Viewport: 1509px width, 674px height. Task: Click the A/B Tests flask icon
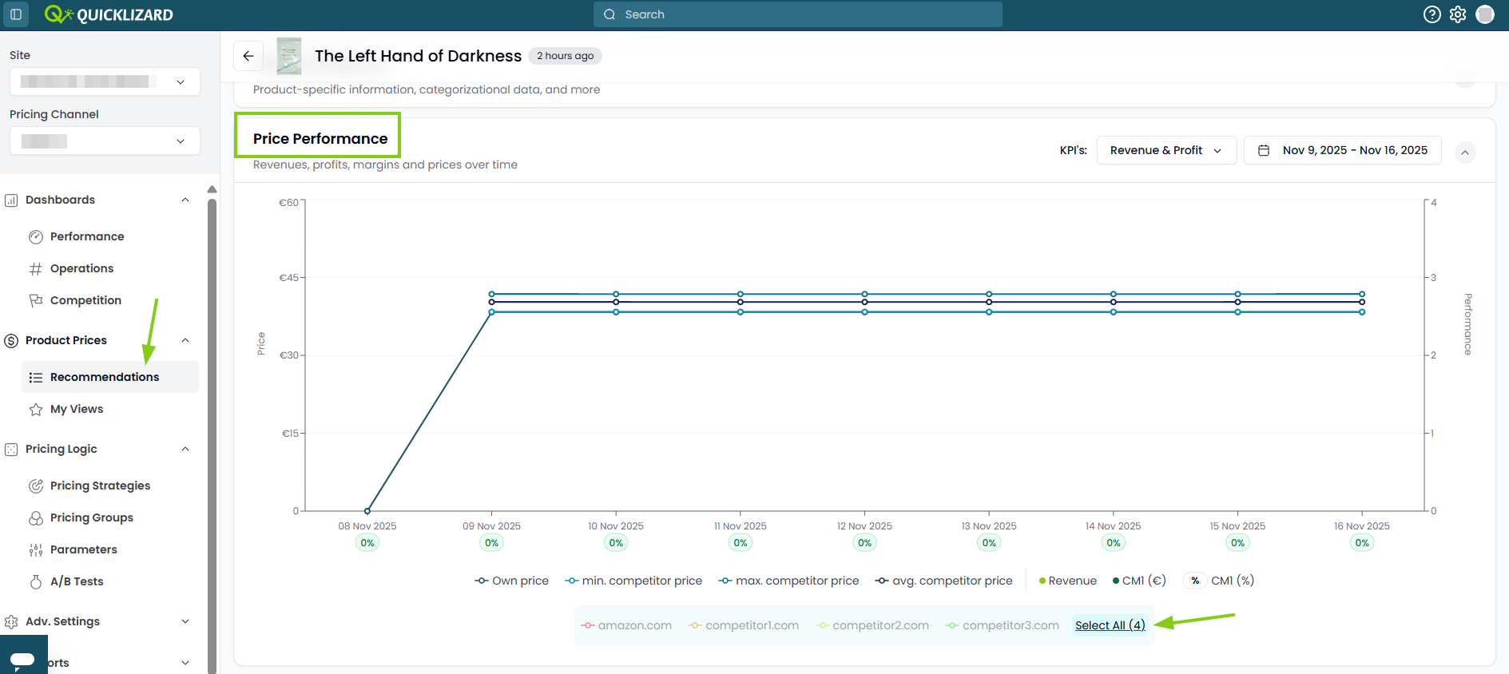point(36,581)
